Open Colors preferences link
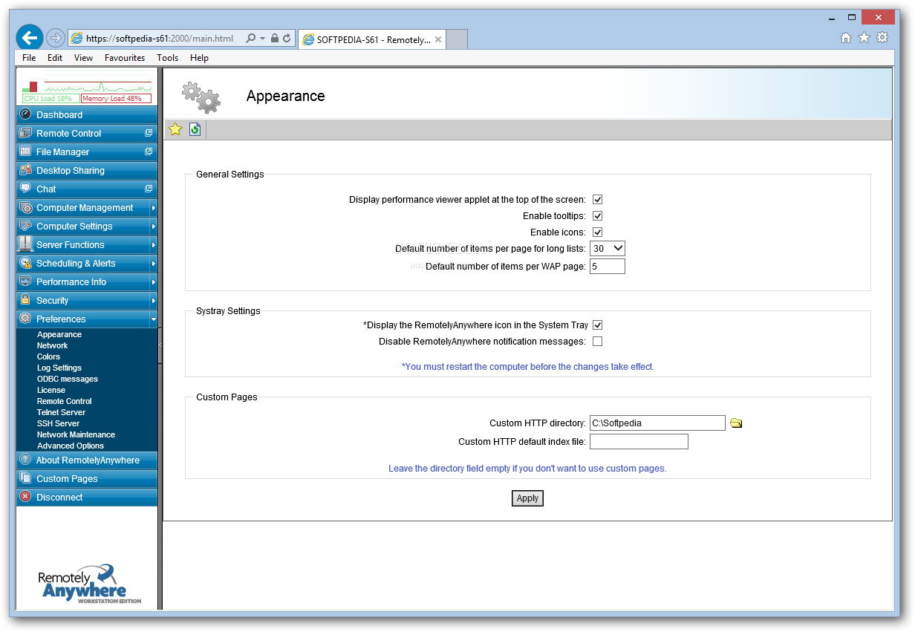 pyautogui.click(x=48, y=356)
